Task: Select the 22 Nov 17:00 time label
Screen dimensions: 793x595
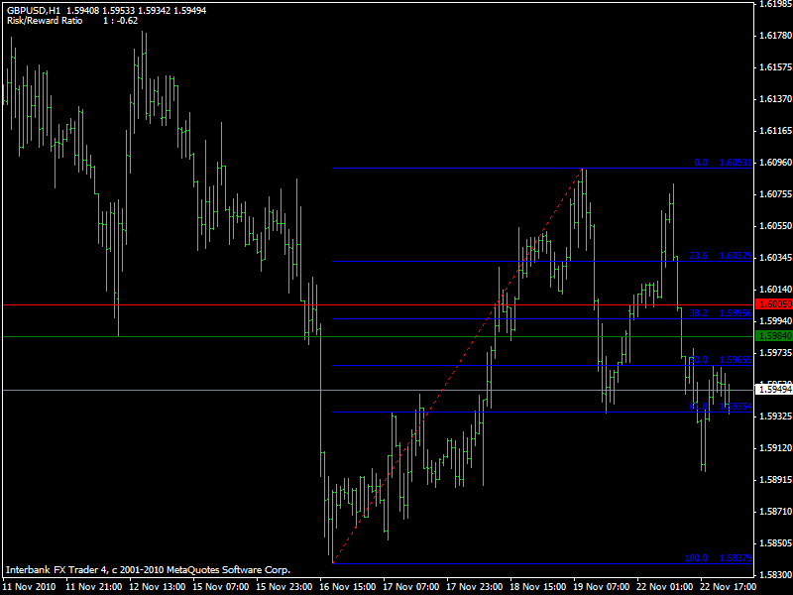Action: point(727,586)
